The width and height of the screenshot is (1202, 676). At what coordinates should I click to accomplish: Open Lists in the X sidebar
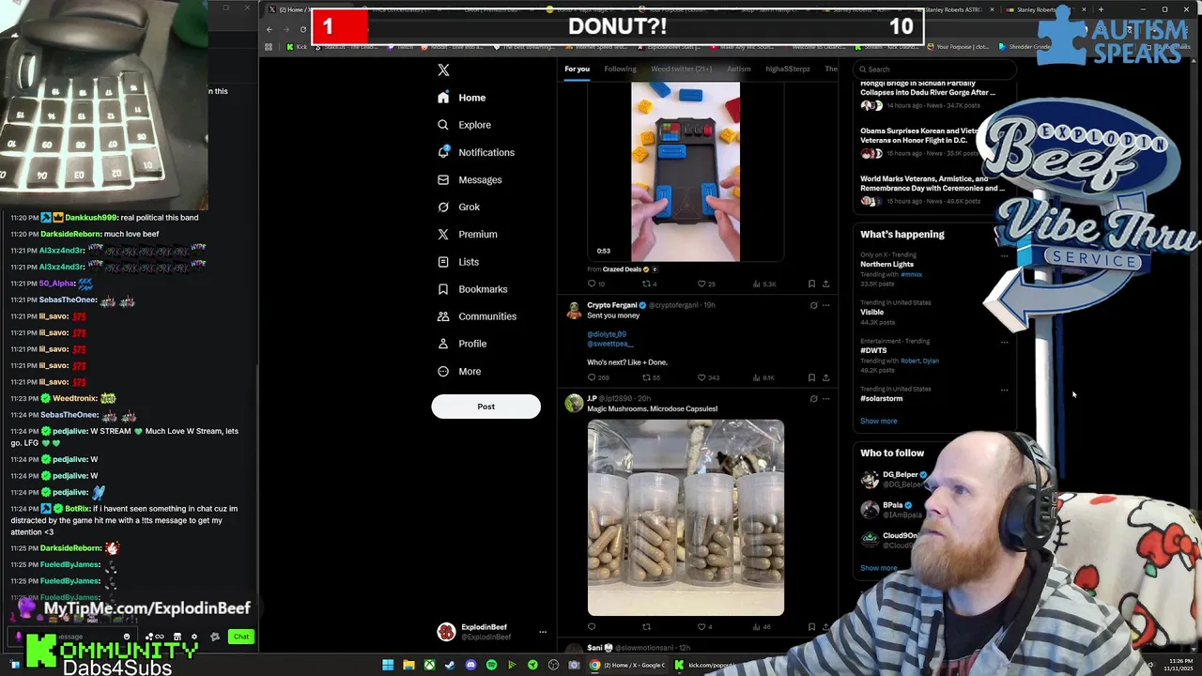pos(457,262)
